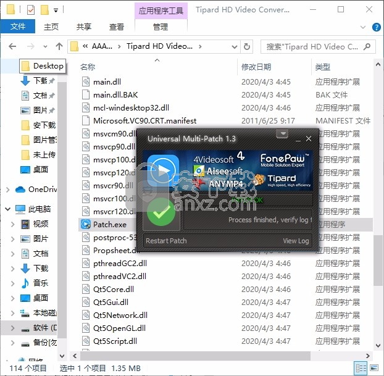Switch to 主页 ribbon tab
This screenshot has height=376, width=384.
click(51, 27)
